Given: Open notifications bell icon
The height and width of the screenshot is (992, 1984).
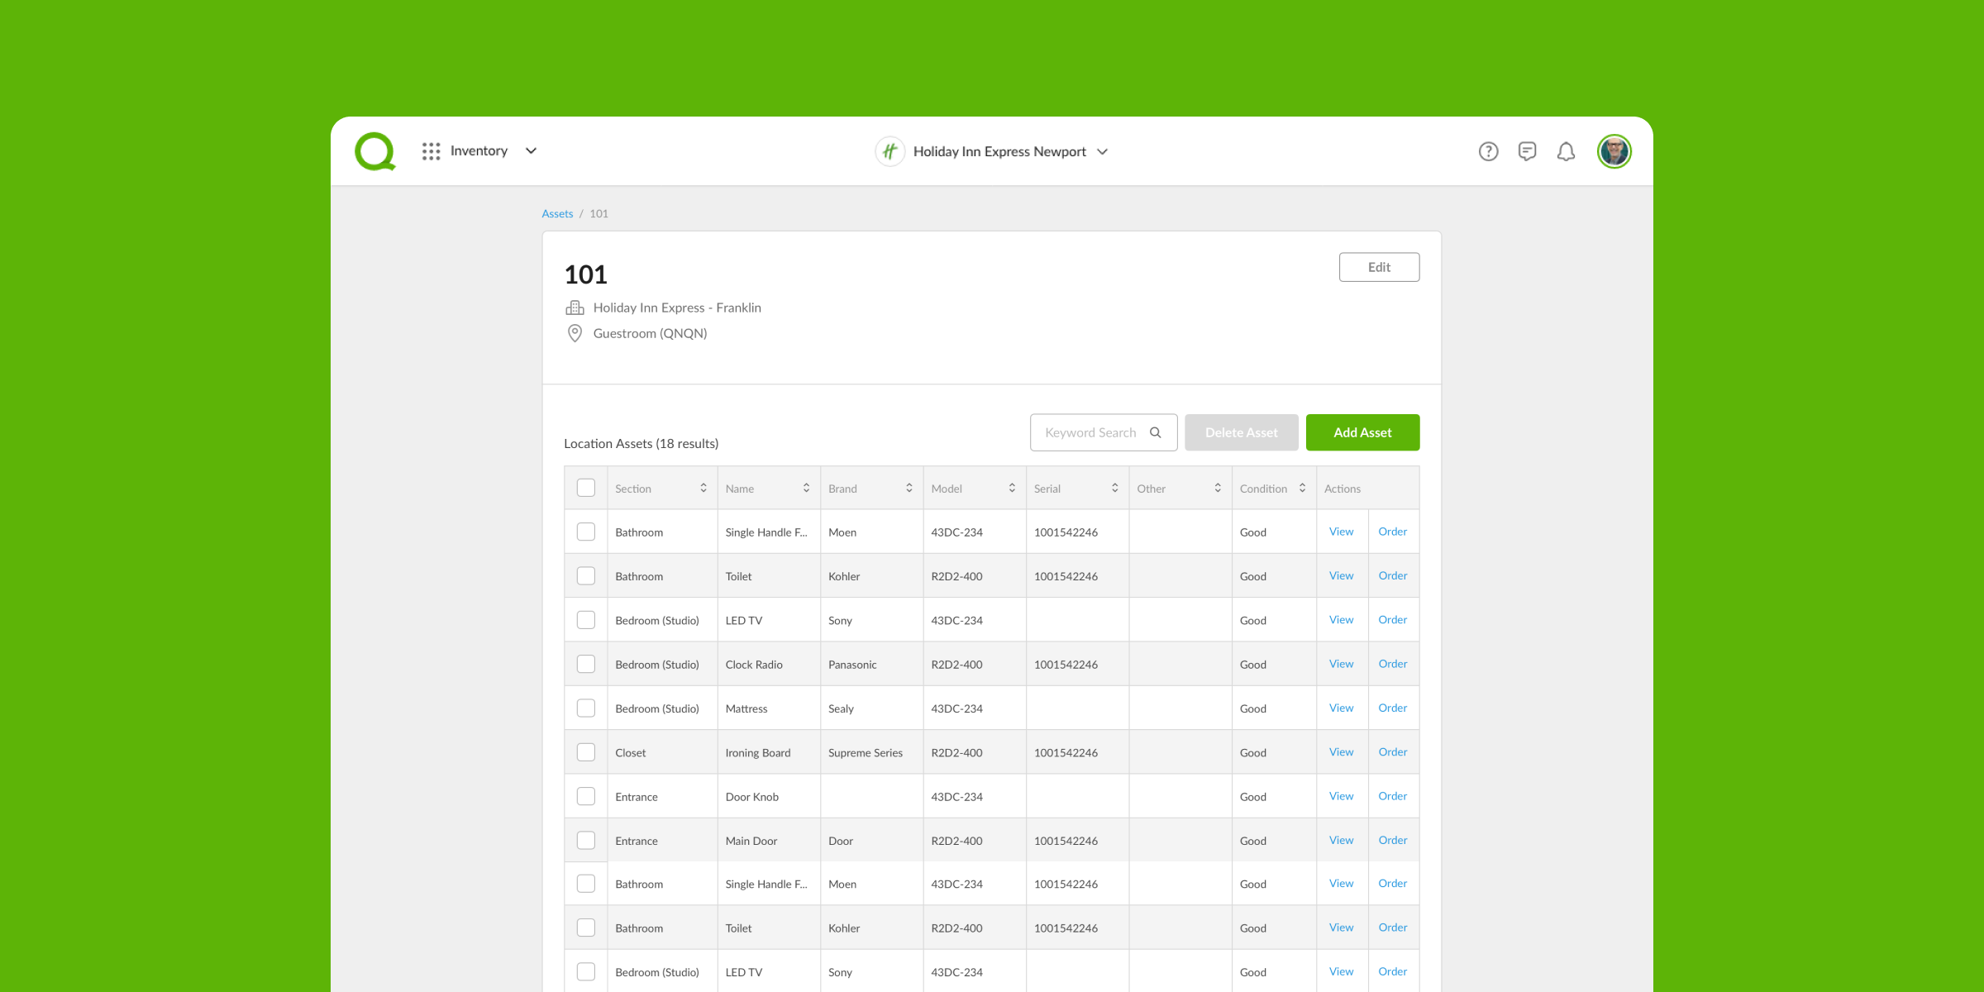Looking at the screenshot, I should 1566,151.
